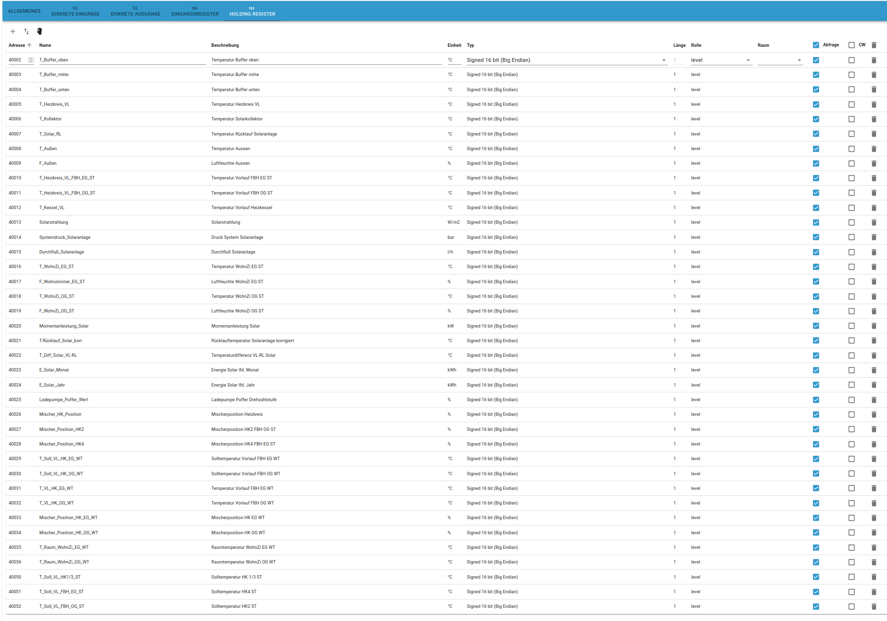
Task: Click the Typ column header
Action: point(470,45)
